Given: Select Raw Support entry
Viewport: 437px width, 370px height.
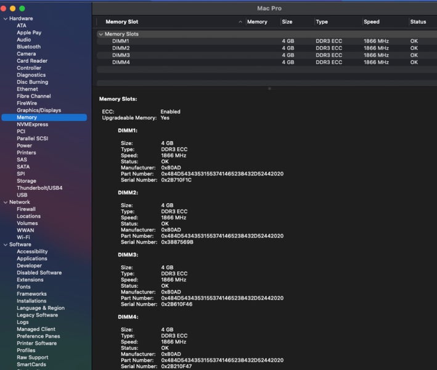Looking at the screenshot, I should (x=32, y=358).
